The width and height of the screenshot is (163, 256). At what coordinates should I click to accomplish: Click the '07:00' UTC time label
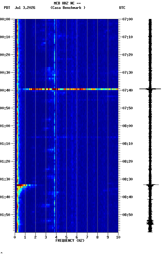(128, 19)
